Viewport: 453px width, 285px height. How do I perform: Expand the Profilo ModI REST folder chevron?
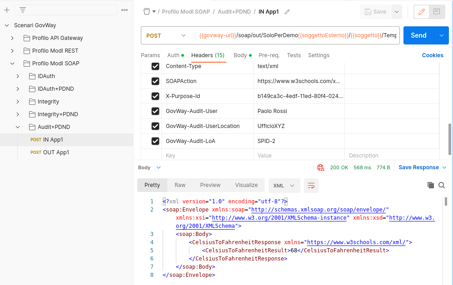12,51
